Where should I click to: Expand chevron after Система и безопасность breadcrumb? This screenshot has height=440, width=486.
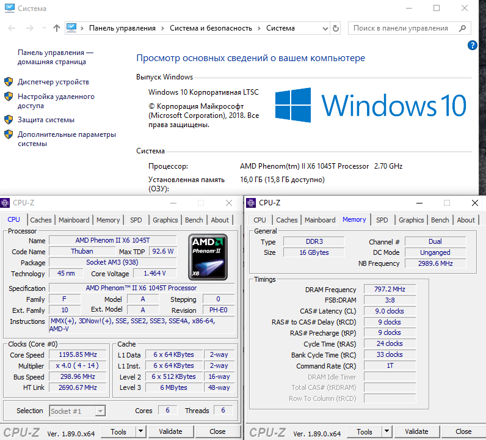coord(259,29)
